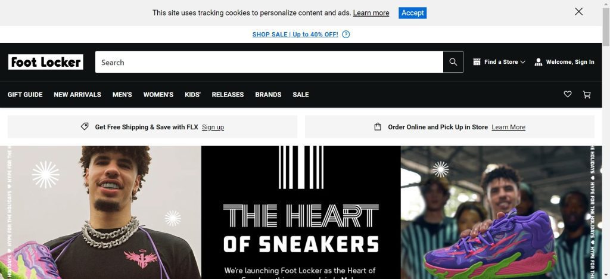610x279 pixels.
Task: Open the WOMEN'S menu
Action: [x=158, y=95]
